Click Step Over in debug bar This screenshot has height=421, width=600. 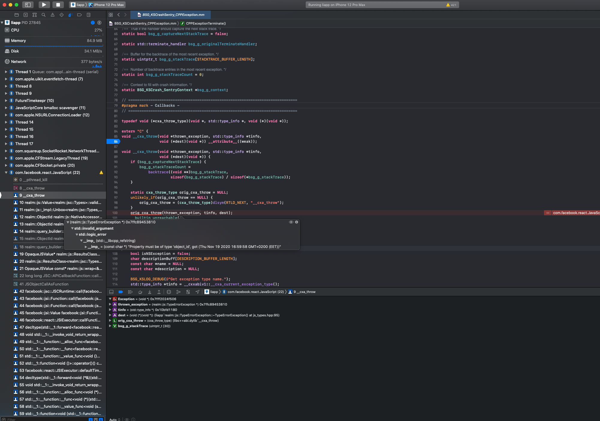point(140,292)
